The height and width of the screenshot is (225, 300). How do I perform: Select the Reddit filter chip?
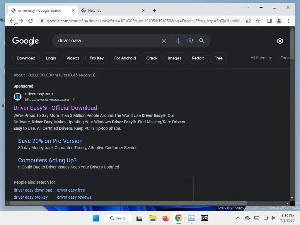(198, 58)
